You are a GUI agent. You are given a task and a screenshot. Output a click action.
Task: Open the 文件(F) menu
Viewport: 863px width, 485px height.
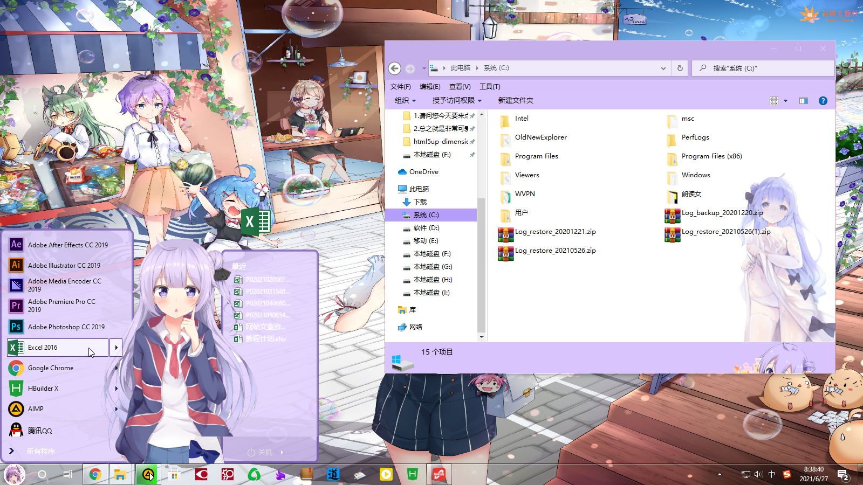(400, 87)
